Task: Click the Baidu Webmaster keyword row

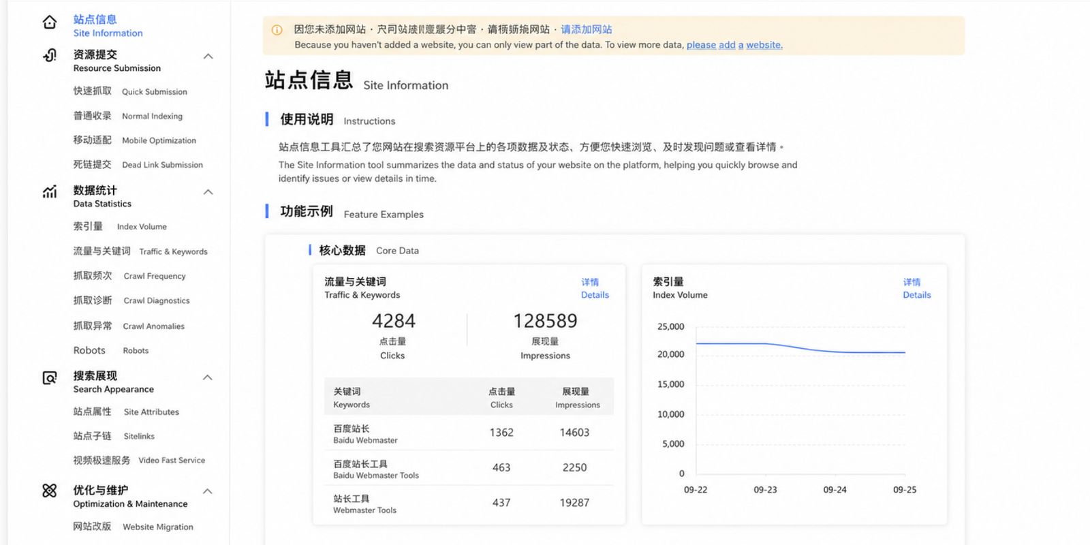Action: [469, 433]
